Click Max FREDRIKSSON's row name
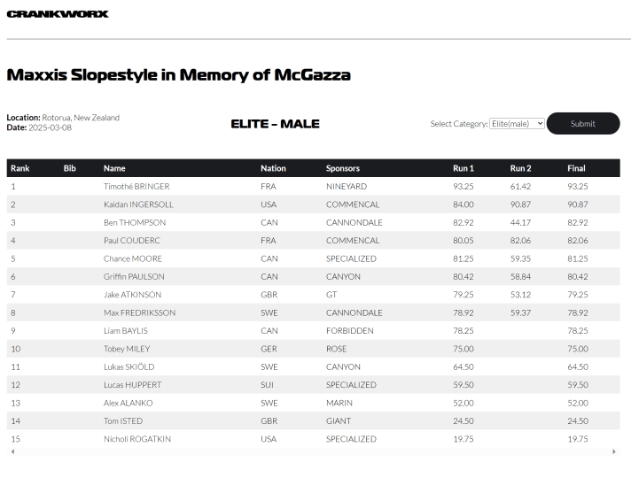631x478 pixels. point(139,312)
